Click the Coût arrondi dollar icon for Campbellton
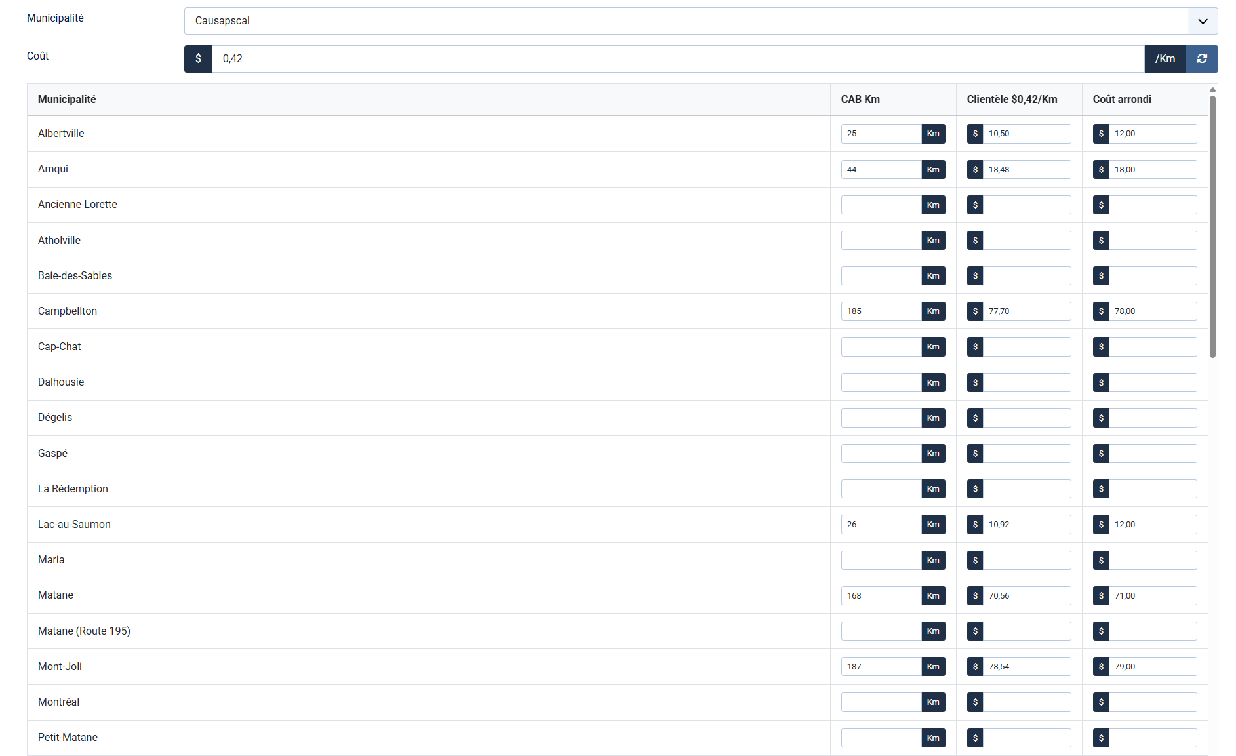This screenshot has height=756, width=1236. click(1101, 311)
